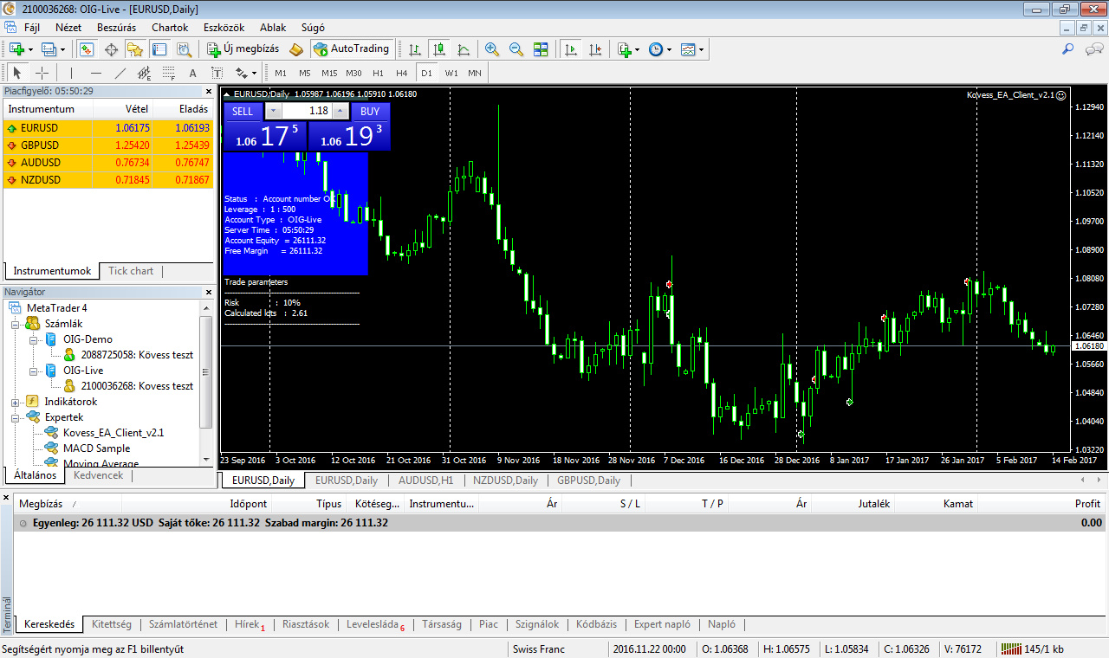Select the vertical line drawing tool
The height and width of the screenshot is (658, 1109).
tap(72, 73)
